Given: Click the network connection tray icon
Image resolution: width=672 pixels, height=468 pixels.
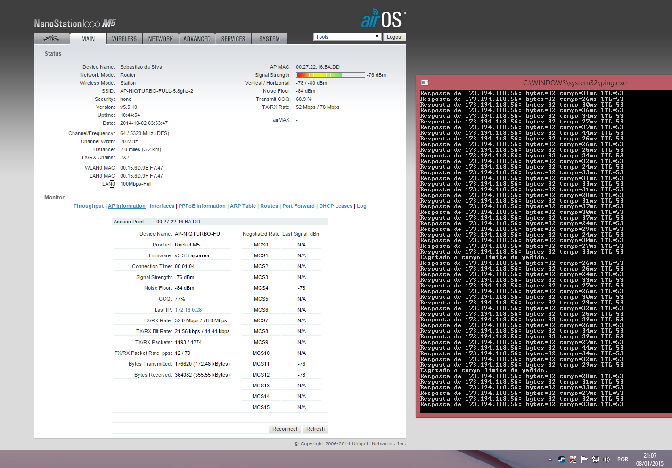Looking at the screenshot, I should pyautogui.click(x=596, y=460).
